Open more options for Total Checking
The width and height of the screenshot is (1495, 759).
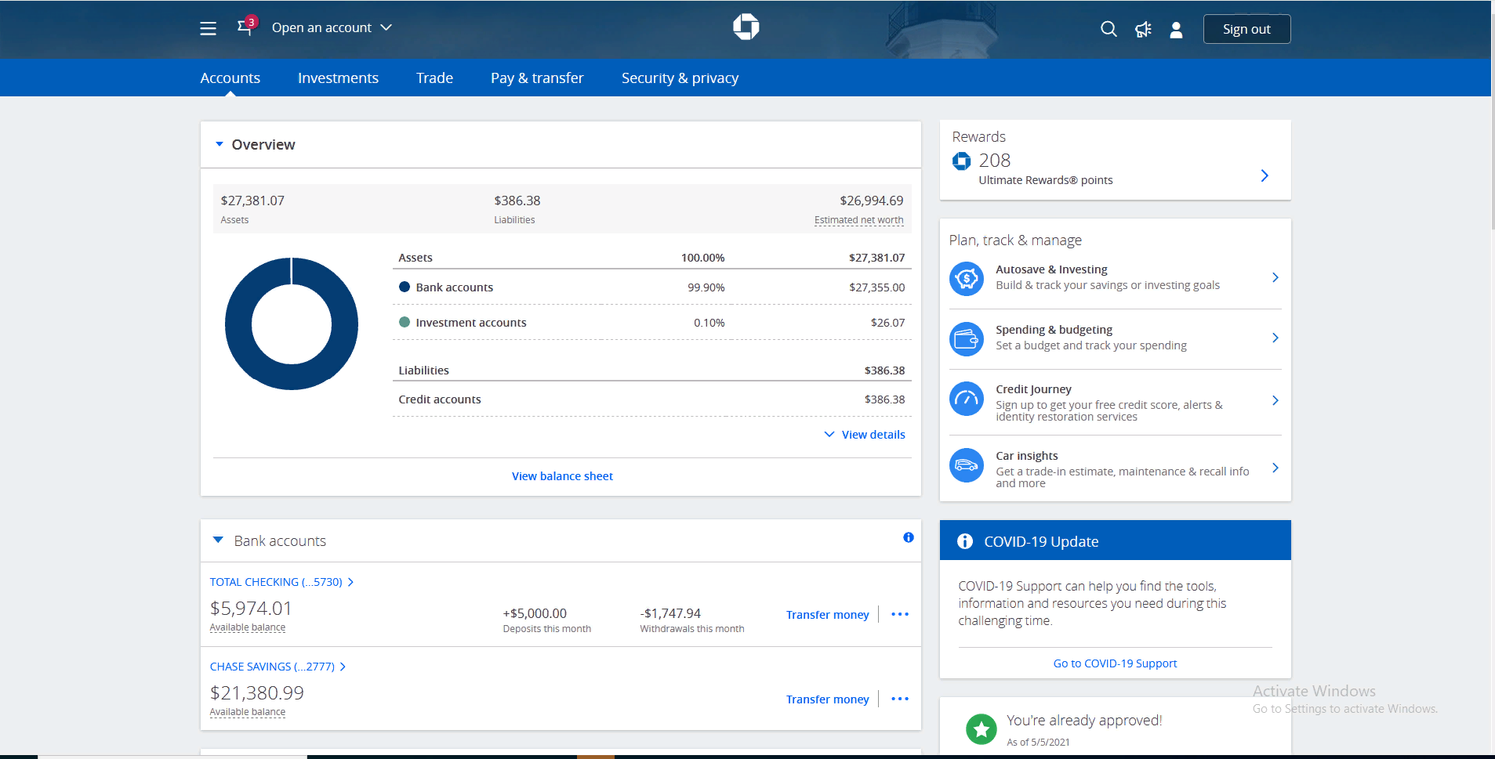[x=900, y=614]
